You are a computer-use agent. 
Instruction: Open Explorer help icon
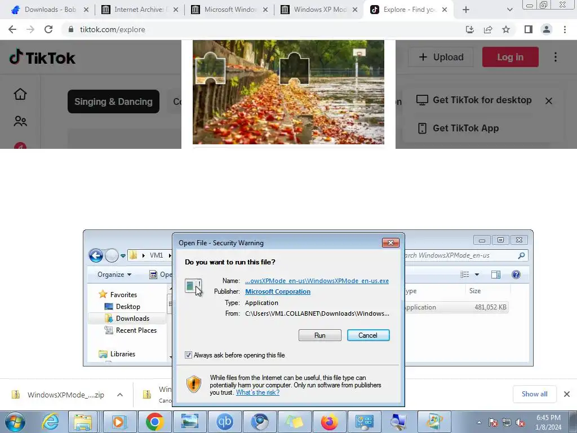pos(516,275)
